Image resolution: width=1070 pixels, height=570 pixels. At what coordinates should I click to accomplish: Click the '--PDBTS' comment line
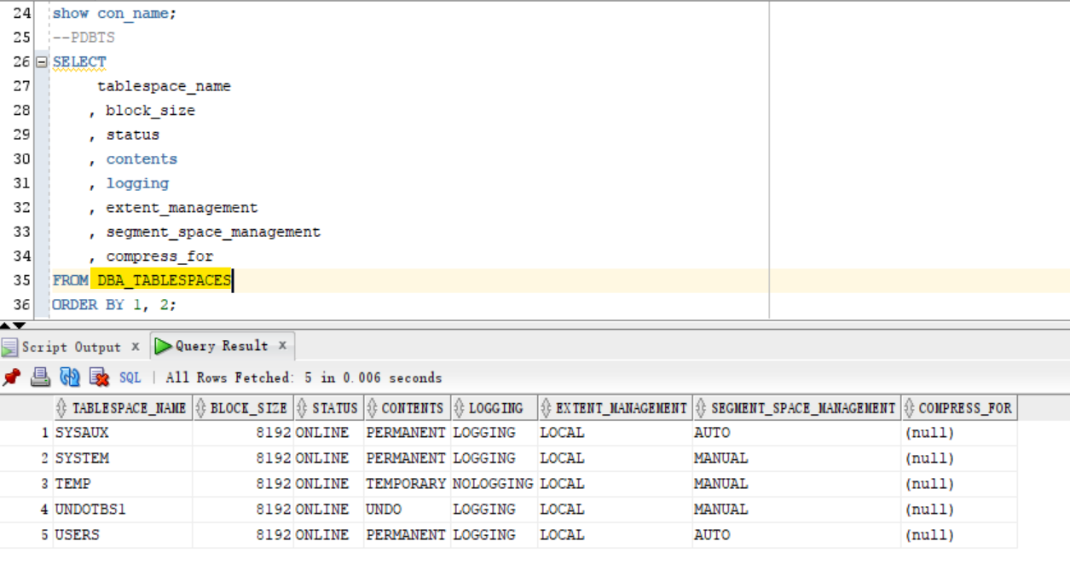pyautogui.click(x=84, y=38)
